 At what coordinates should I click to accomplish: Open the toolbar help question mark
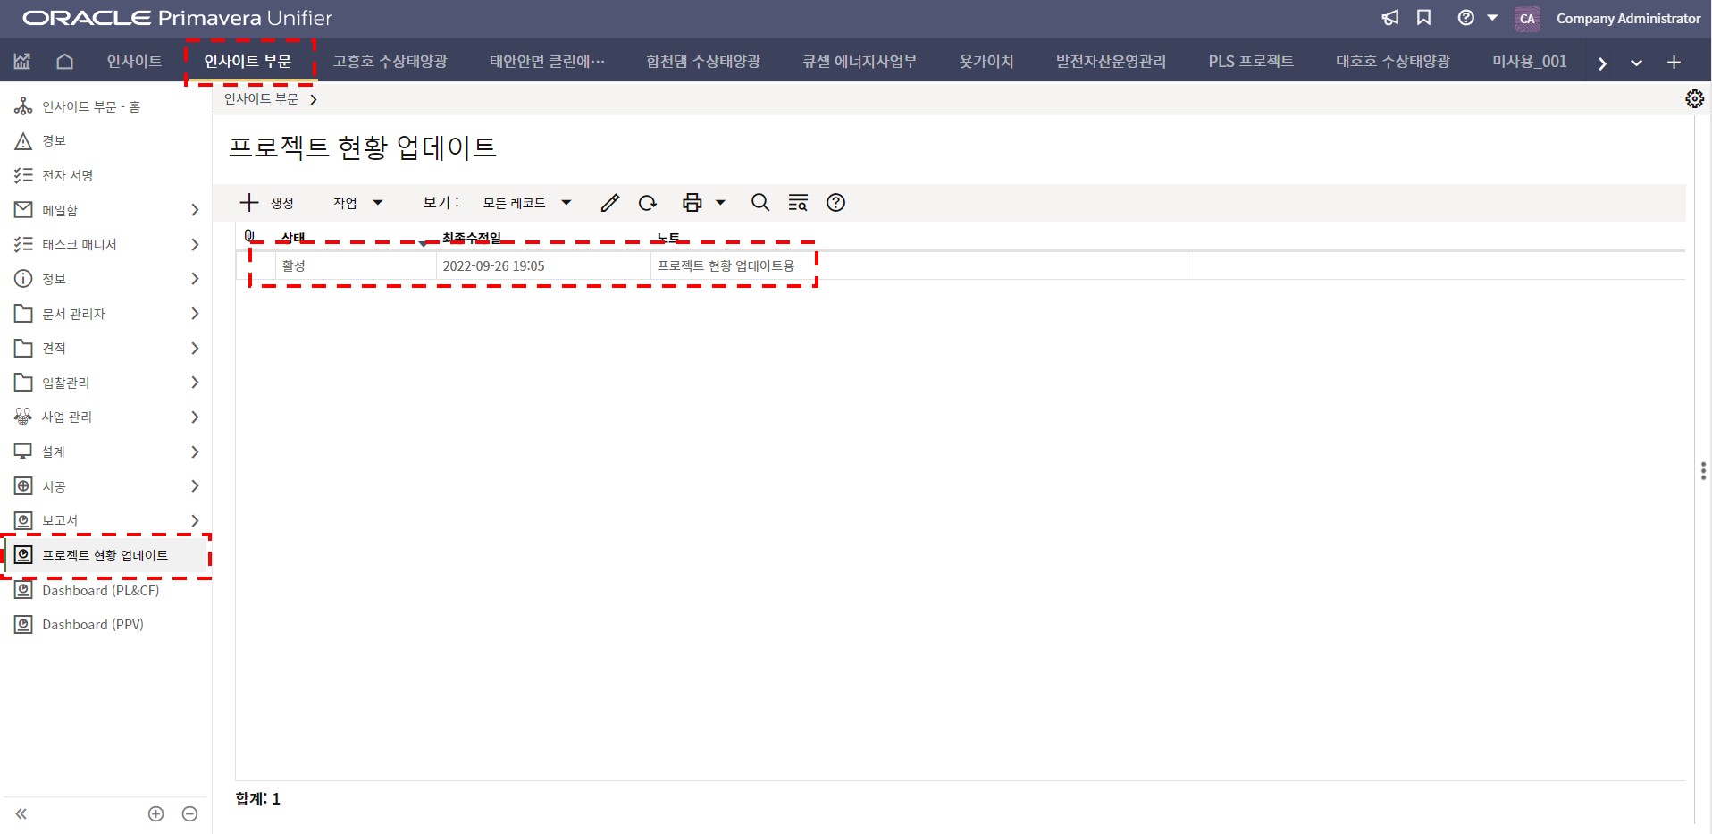[835, 203]
